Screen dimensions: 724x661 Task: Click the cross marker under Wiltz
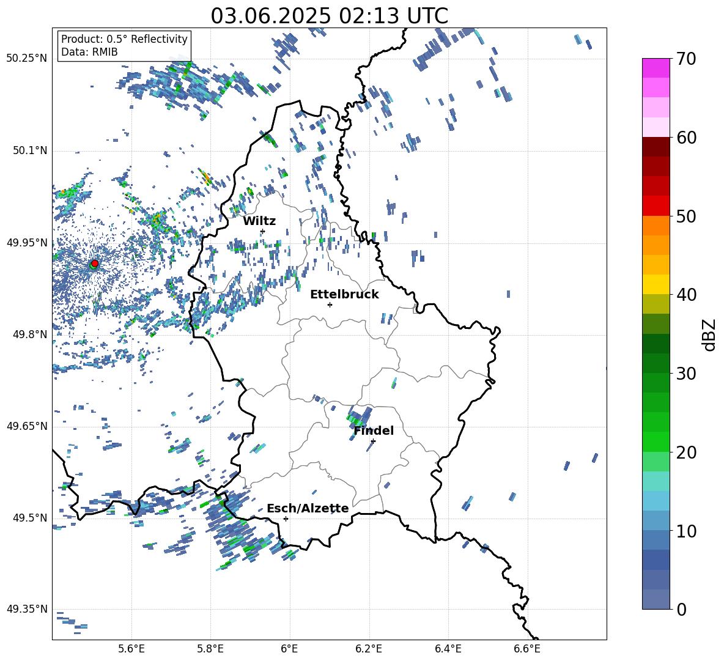[263, 231]
